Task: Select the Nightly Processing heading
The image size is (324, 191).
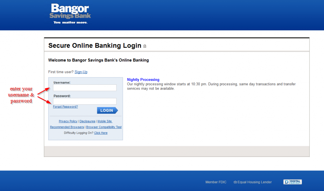Action: pos(143,79)
